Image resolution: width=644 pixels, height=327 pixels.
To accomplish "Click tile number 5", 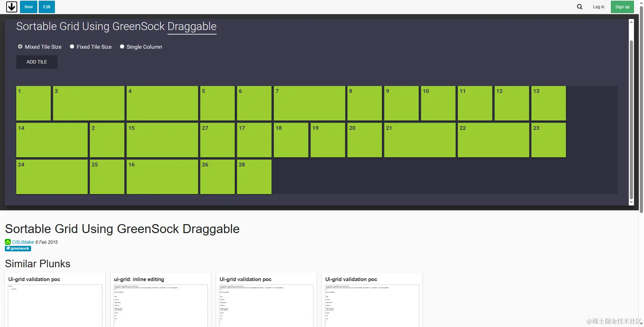I will point(218,103).
